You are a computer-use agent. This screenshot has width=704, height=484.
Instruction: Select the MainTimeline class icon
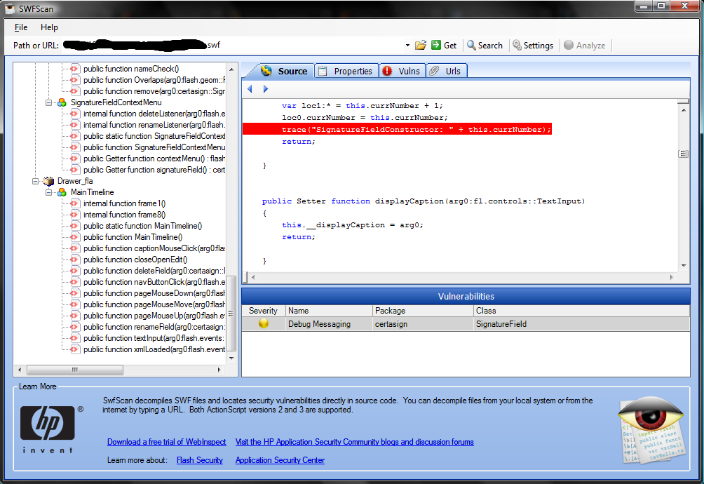click(x=62, y=193)
